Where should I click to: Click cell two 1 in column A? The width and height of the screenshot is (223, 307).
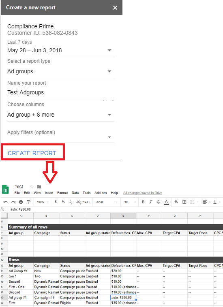point(21,276)
